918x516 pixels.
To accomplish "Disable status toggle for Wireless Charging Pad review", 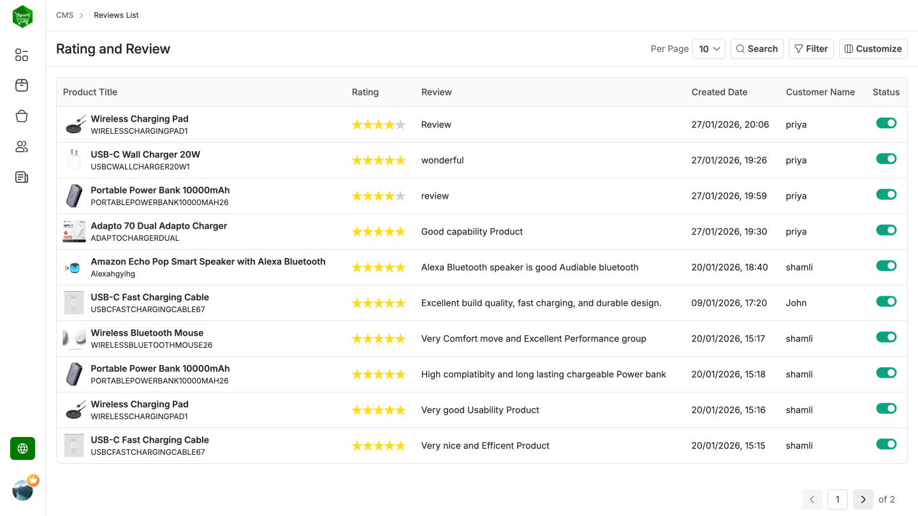I will pyautogui.click(x=886, y=123).
